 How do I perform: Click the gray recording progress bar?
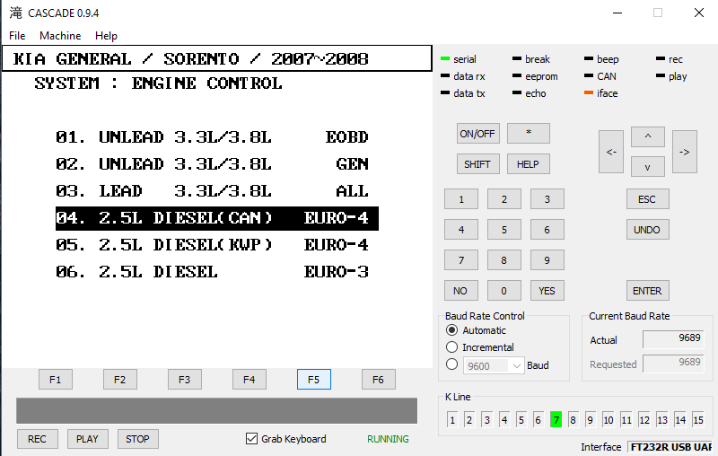(x=216, y=410)
